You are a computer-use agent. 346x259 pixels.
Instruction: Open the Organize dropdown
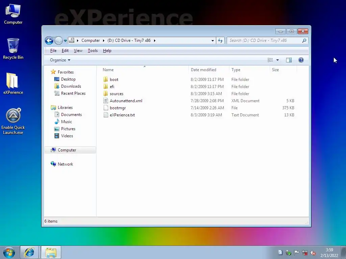click(x=60, y=60)
